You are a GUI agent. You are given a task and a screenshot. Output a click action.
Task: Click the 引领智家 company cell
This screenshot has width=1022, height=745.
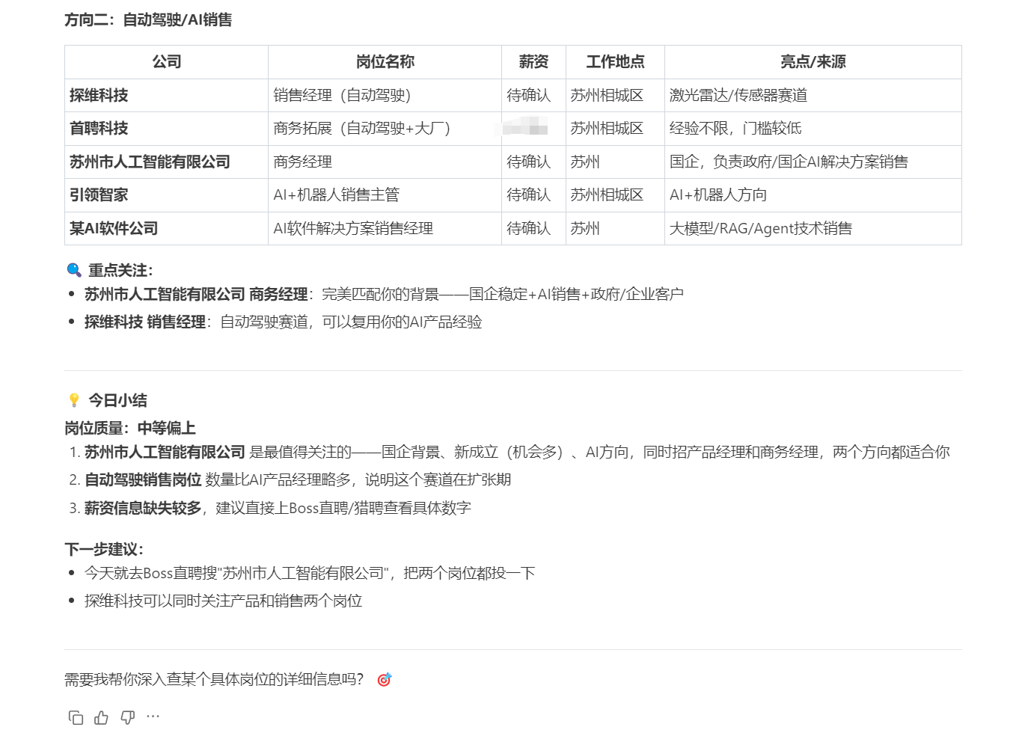click(99, 195)
